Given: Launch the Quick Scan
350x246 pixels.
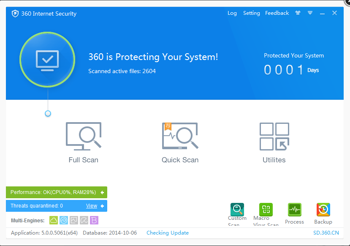Looking at the screenshot, I should point(180,143).
